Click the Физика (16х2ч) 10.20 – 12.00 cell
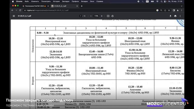 coord(135,71)
